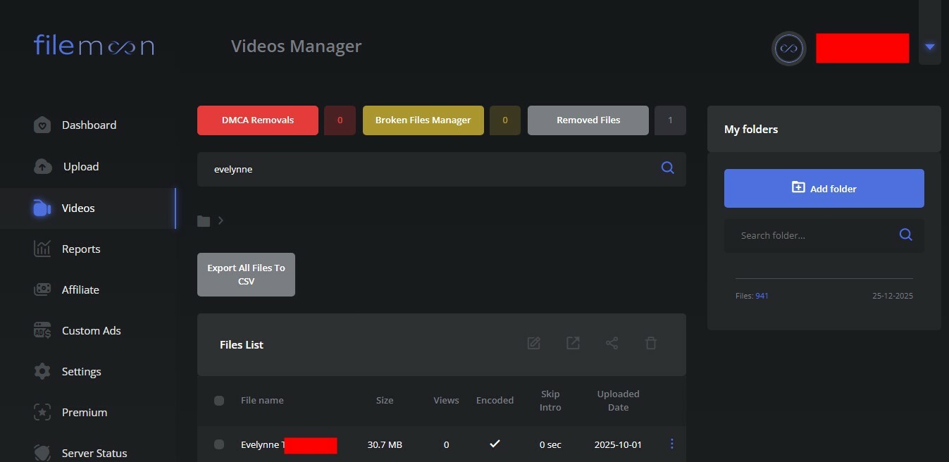
Task: Expand the breadcrumb chevron next to folder
Action: (221, 220)
